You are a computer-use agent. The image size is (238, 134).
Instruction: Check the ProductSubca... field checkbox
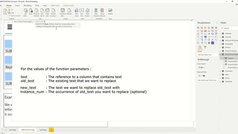tap(224, 67)
